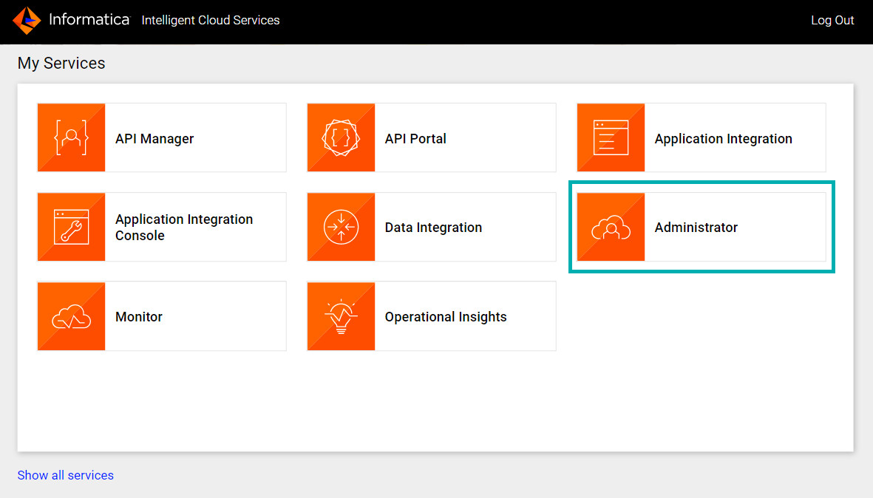Click the Application Integration Console wrench icon
The height and width of the screenshot is (498, 873).
(x=71, y=227)
